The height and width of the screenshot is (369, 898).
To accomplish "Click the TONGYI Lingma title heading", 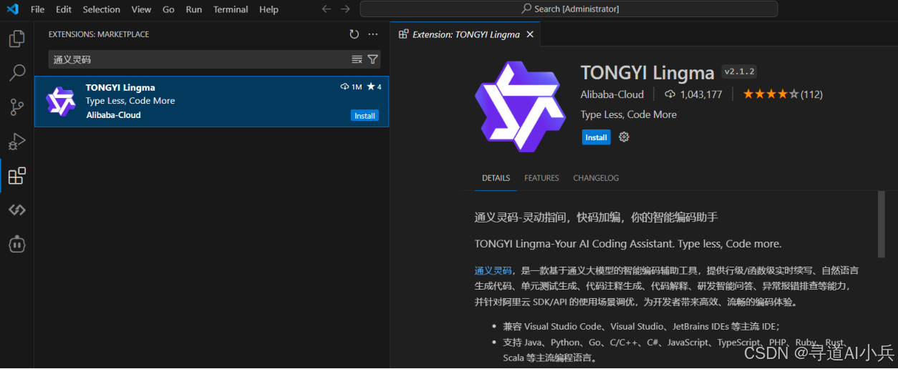I will (647, 73).
